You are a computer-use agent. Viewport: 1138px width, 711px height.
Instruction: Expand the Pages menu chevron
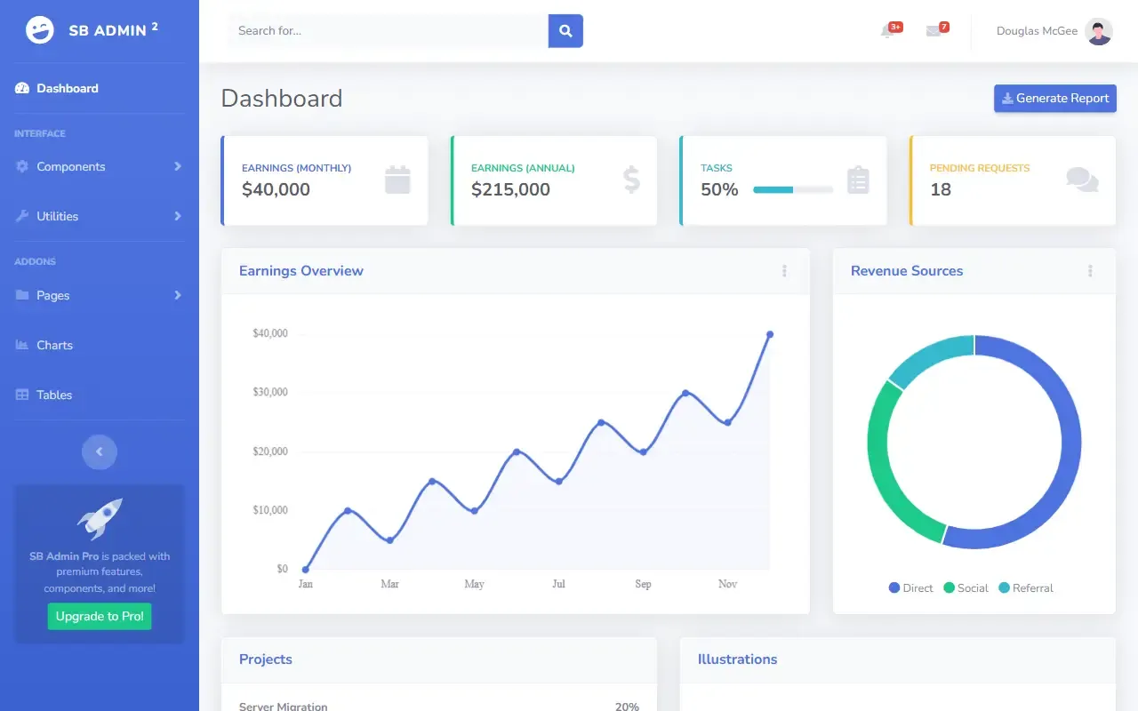[x=178, y=295]
